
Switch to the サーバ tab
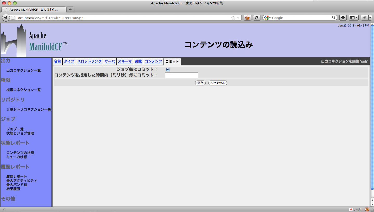click(110, 61)
